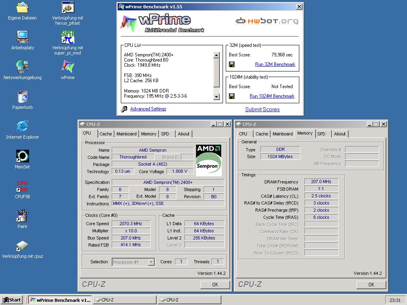Click the FSB:DRAM ratio value 1:1

pos(321,189)
